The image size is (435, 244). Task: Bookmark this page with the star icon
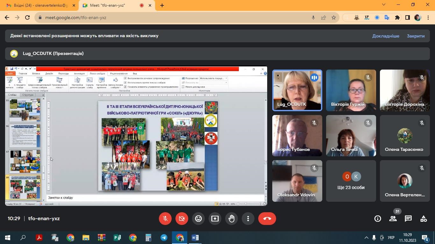tap(334, 17)
